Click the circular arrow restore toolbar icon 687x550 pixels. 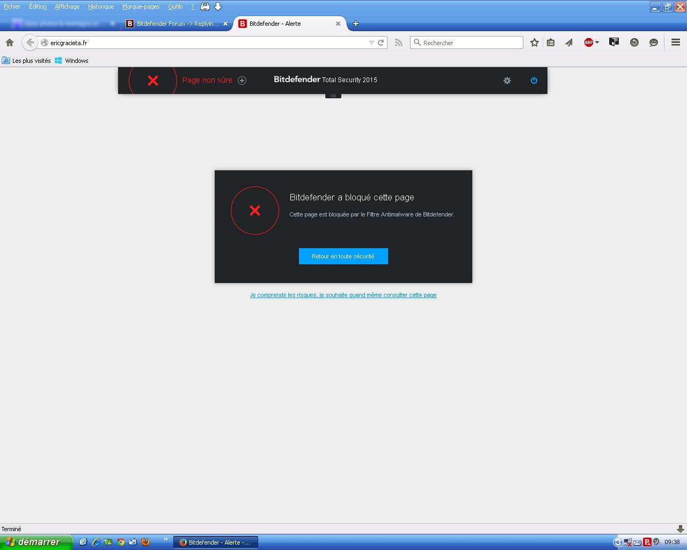point(634,42)
